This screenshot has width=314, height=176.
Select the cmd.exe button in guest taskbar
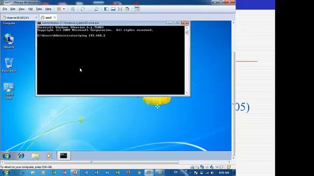tap(64, 155)
